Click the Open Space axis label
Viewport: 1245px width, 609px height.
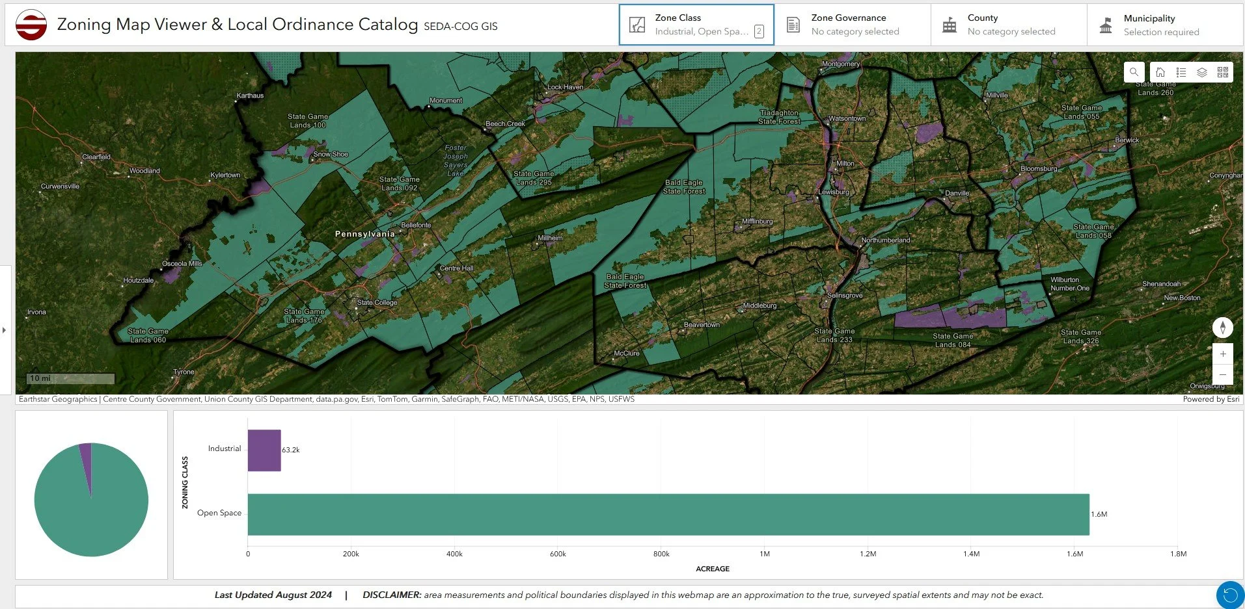click(x=219, y=513)
